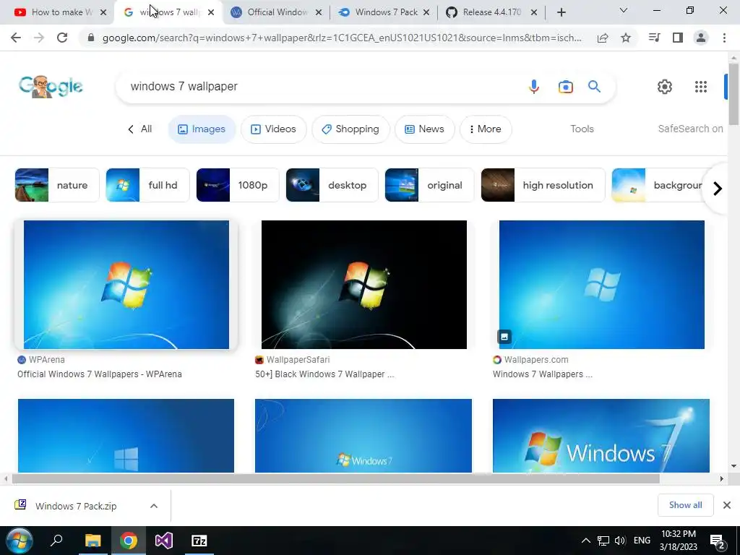740x555 pixels.
Task: Open new tab with plus button
Action: (561, 12)
